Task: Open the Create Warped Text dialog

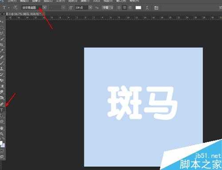Action: click(147, 8)
